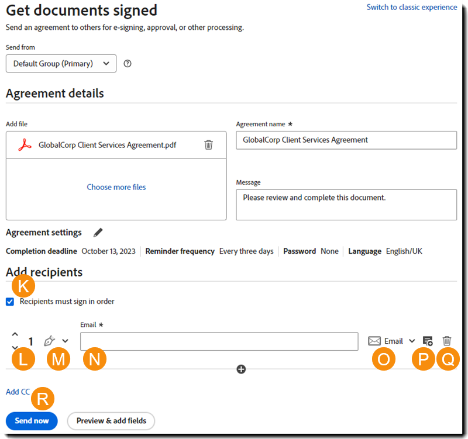Click Switch to classic experience
This screenshot has height=439, width=468.
pos(412,7)
